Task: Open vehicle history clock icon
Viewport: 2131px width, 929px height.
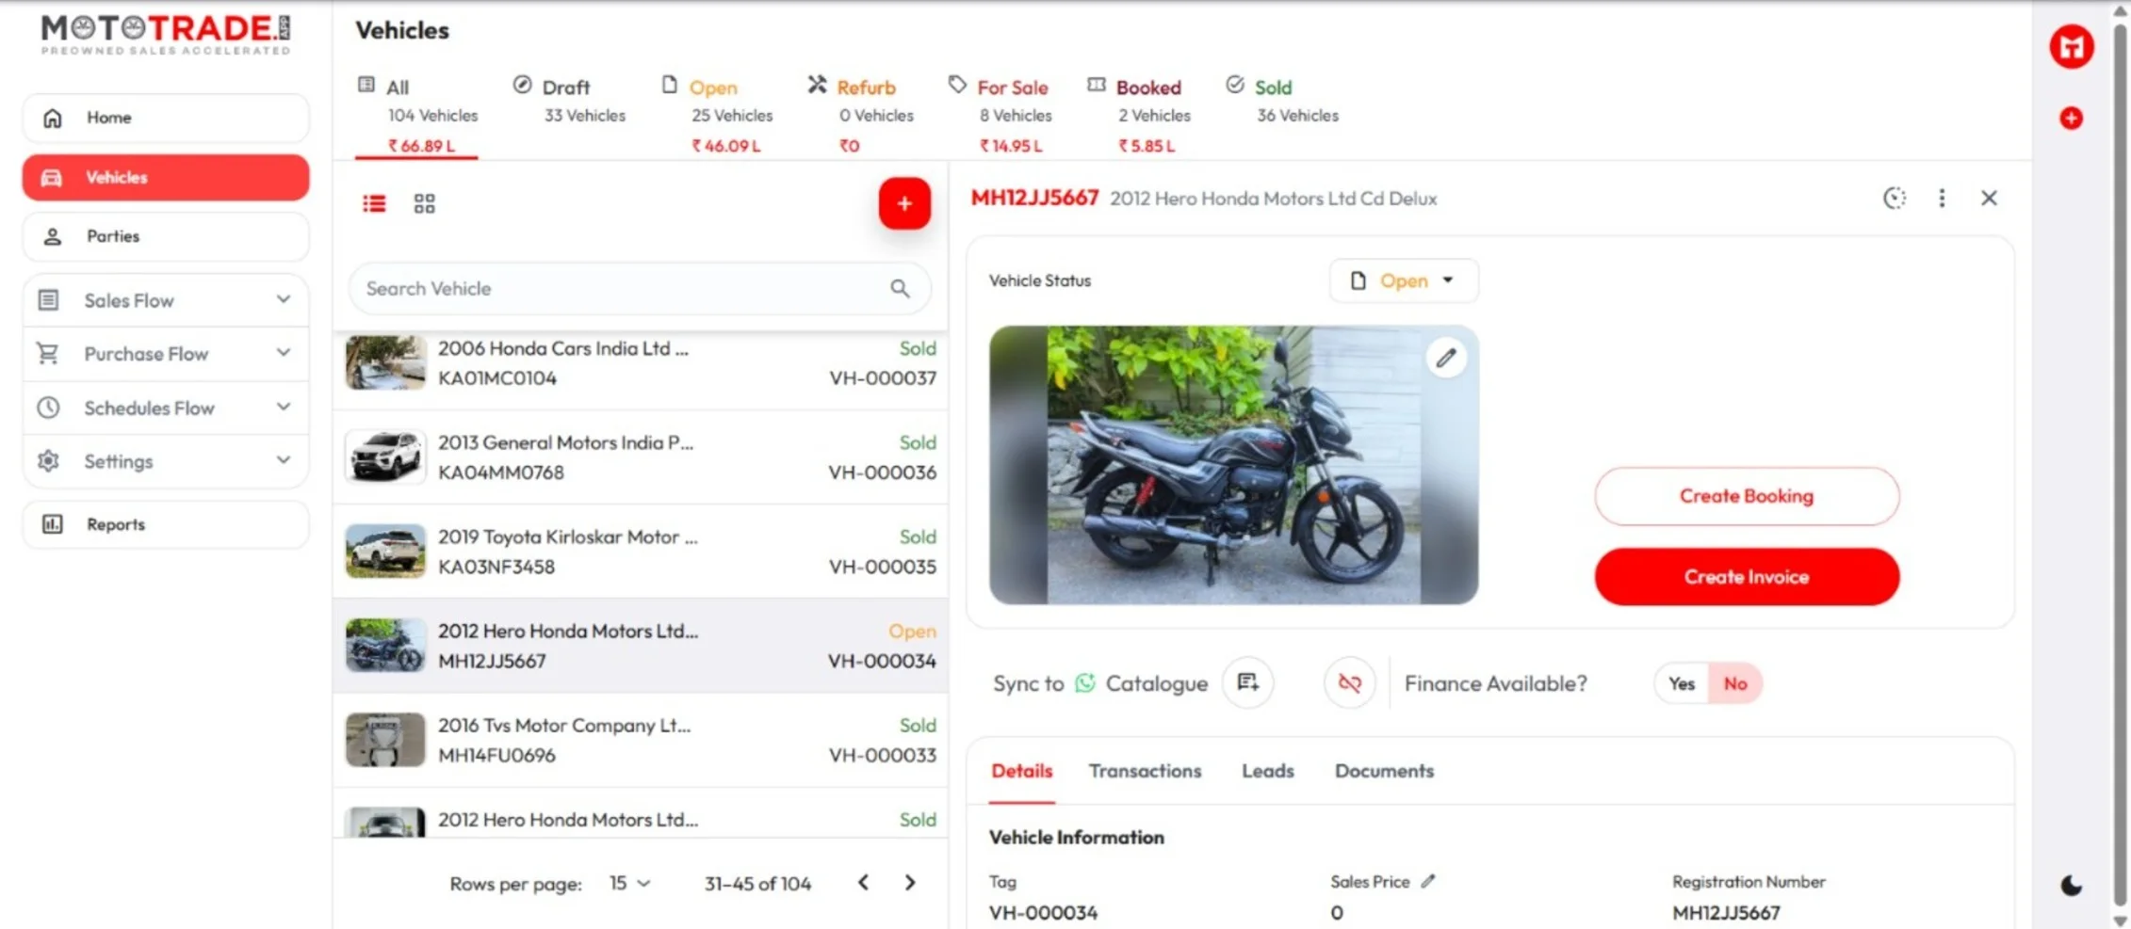Action: (x=1894, y=198)
